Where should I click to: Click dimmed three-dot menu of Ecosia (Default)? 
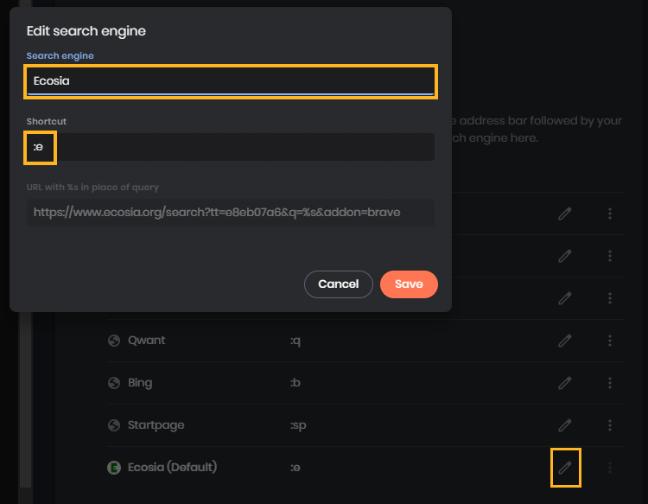tap(610, 468)
